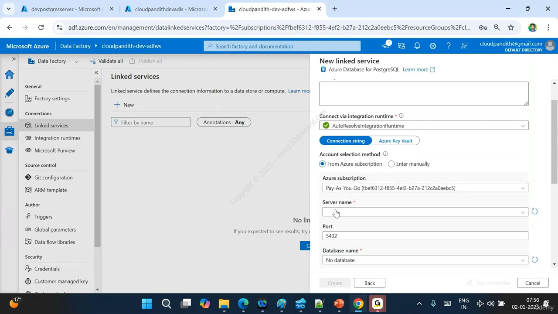The width and height of the screenshot is (558, 314).
Task: Select Enter manually radio button
Action: click(x=391, y=164)
